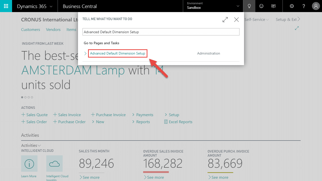Screen dimensions: 322x181
Task: Open the Customers navigation item
Action: click(30, 29)
